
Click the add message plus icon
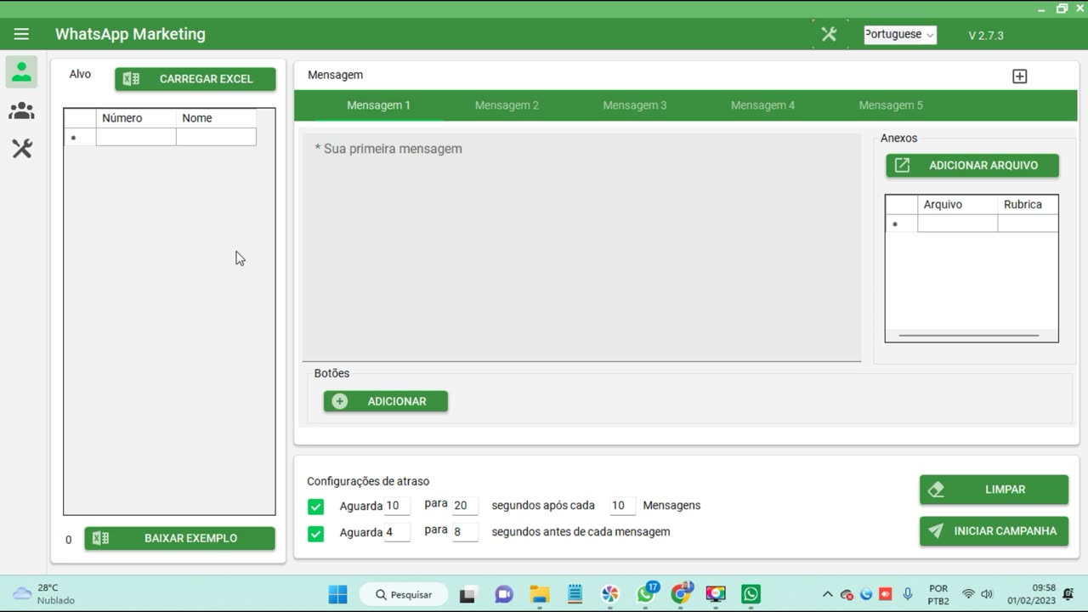(x=1020, y=76)
